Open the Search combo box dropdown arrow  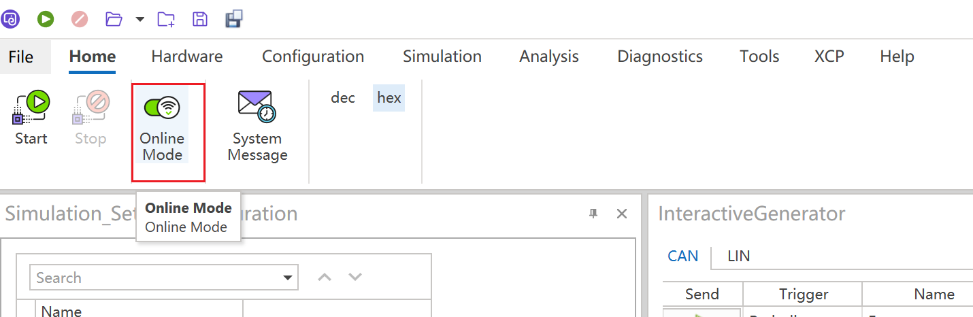[289, 278]
